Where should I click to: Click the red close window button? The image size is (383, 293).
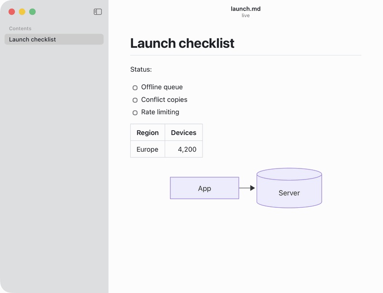(11, 11)
